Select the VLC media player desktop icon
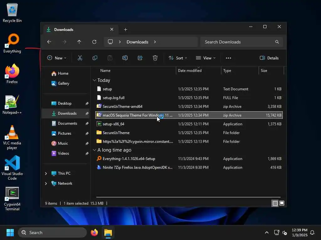This screenshot has width=321, height=240. (12, 137)
